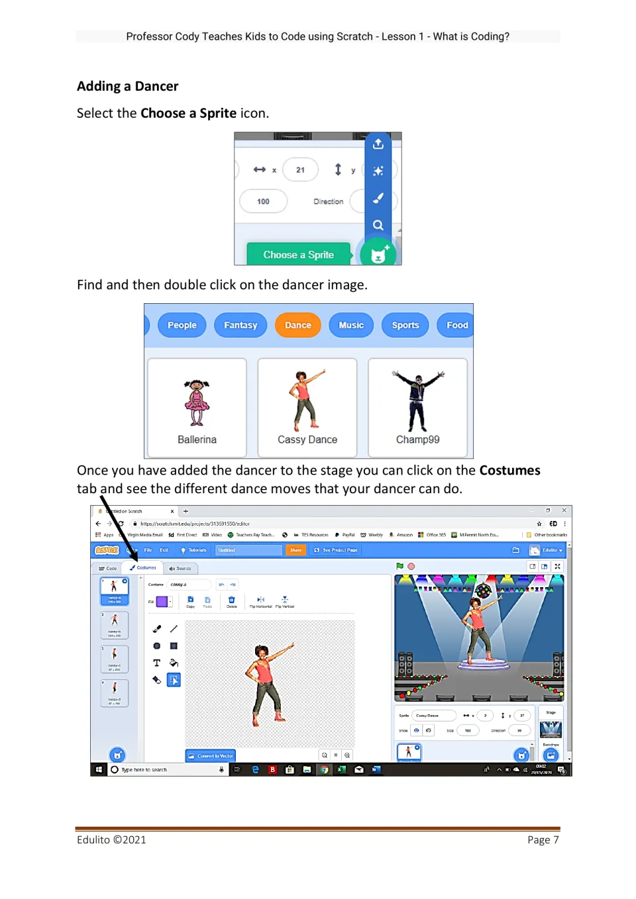Click the Delete trash icon in the costume editor

(x=231, y=601)
